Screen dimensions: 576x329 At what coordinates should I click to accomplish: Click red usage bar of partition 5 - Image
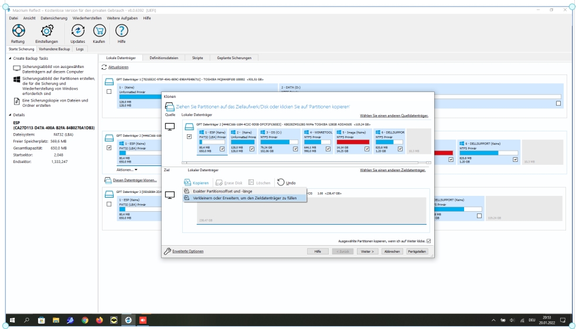coord(353,142)
